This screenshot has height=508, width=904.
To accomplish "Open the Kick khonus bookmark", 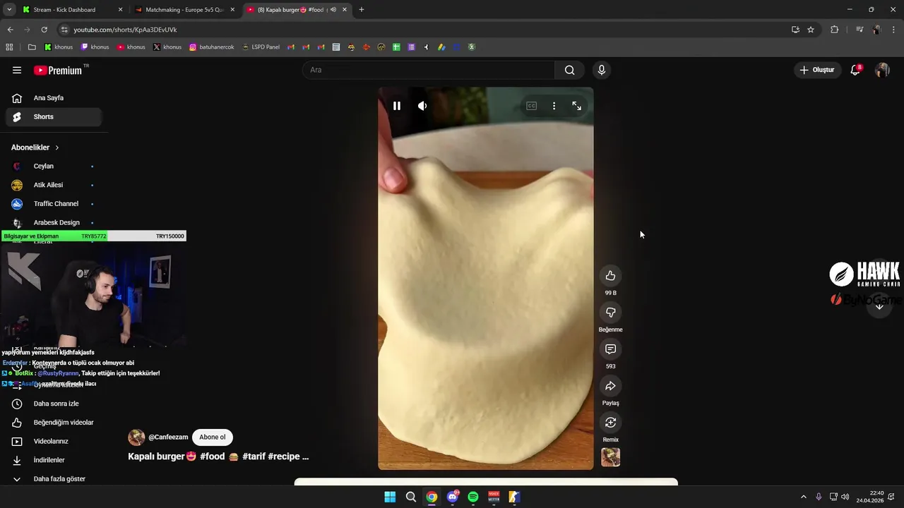I will [58, 47].
